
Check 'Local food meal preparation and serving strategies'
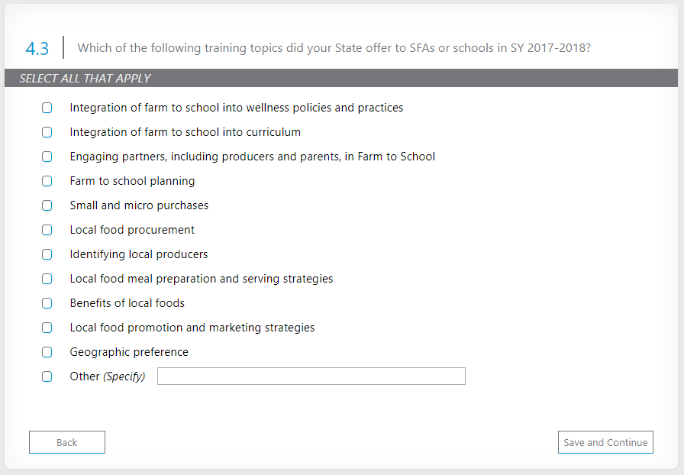[x=47, y=279]
